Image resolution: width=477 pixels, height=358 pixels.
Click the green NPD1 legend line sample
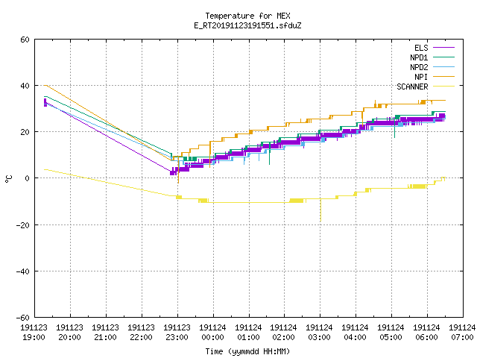[443, 57]
